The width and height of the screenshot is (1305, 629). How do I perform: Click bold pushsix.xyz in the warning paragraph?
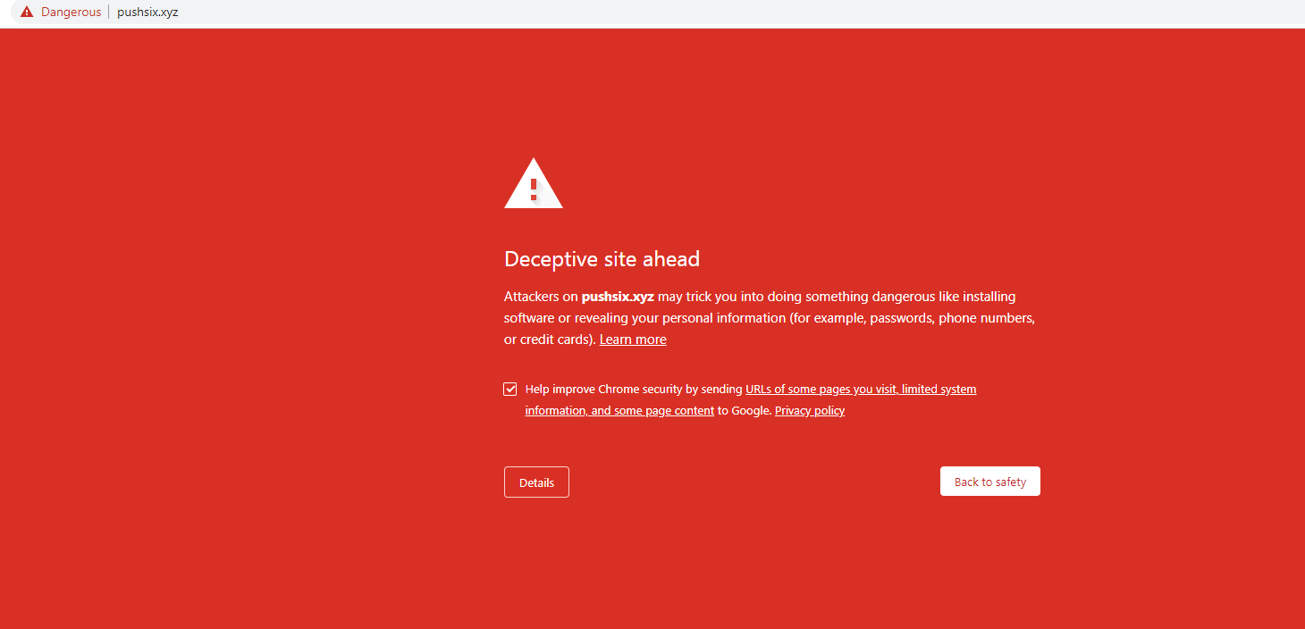click(x=618, y=297)
